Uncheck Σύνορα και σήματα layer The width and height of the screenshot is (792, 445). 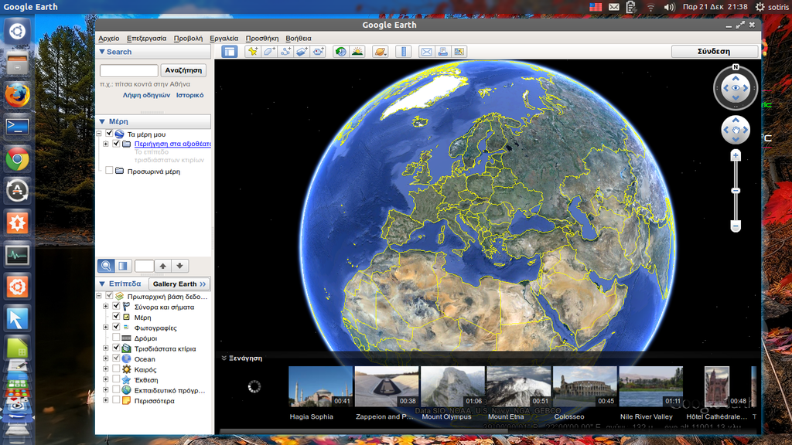tap(116, 307)
